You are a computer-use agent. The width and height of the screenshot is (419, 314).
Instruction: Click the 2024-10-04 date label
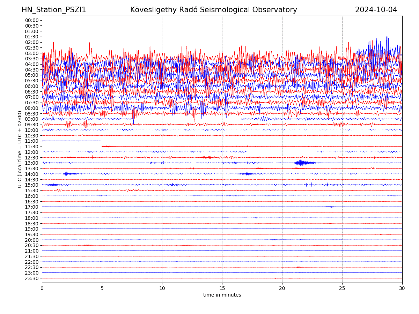(x=376, y=10)
